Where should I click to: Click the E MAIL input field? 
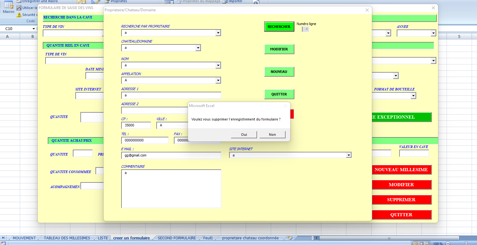[x=171, y=155]
